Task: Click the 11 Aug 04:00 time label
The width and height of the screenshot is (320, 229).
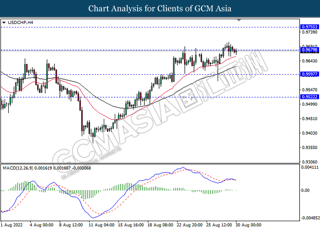Action: tap(101, 225)
